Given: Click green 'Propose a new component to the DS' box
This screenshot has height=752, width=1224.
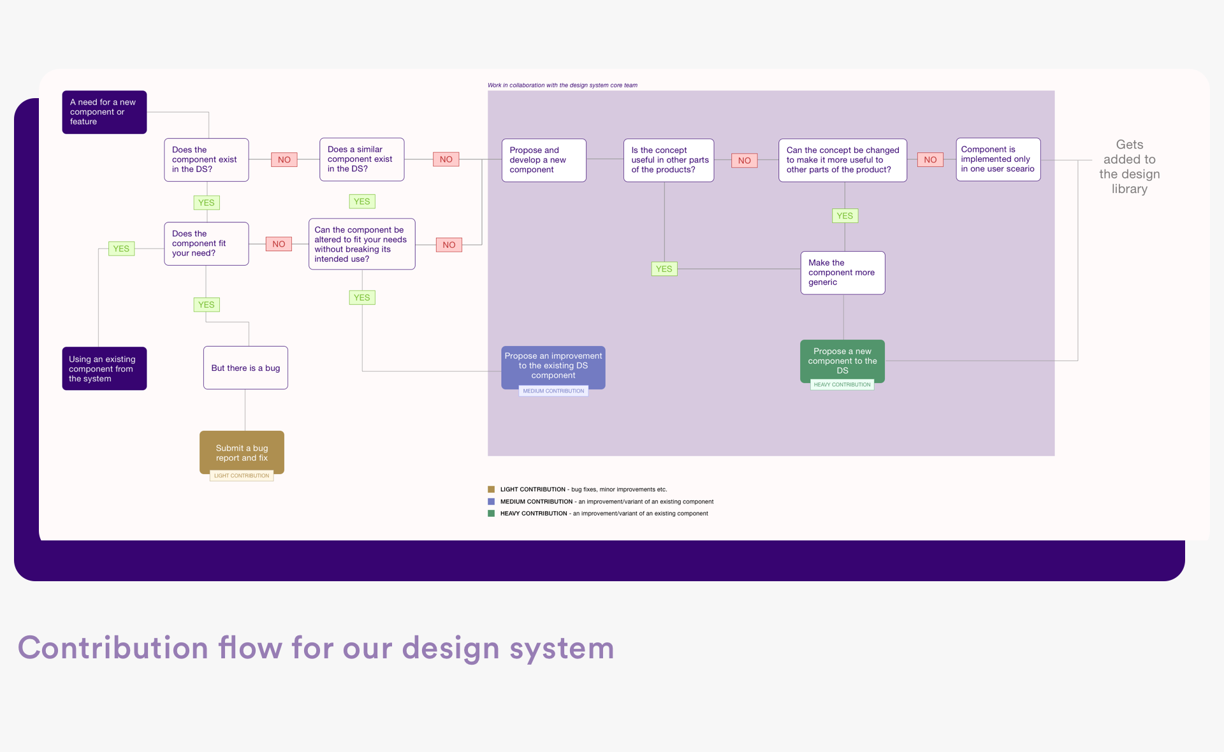Looking at the screenshot, I should [x=842, y=360].
